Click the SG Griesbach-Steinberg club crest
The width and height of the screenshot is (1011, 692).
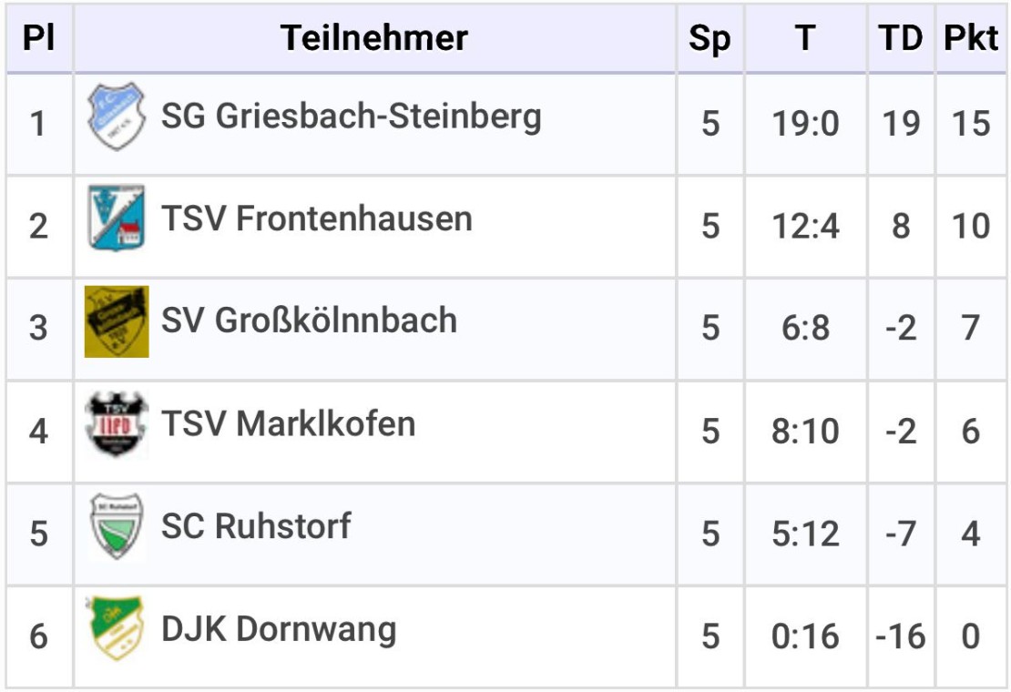tap(116, 117)
